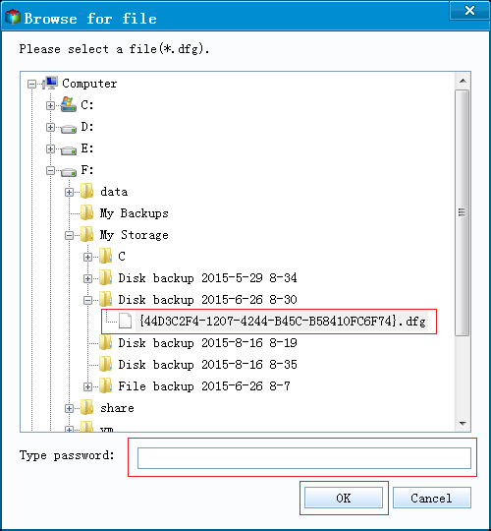Expand the C: drive node
Viewport: 491px width, 531px height.
point(50,105)
